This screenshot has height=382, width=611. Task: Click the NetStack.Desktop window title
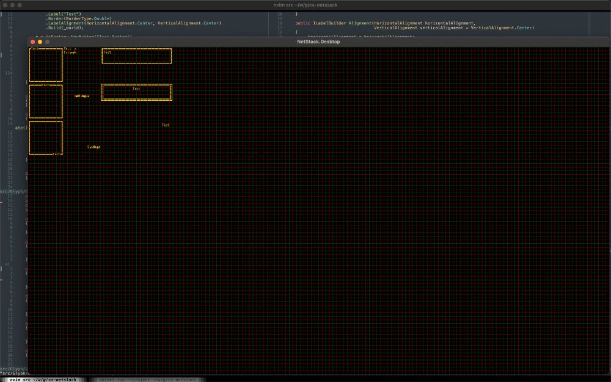[x=318, y=42]
